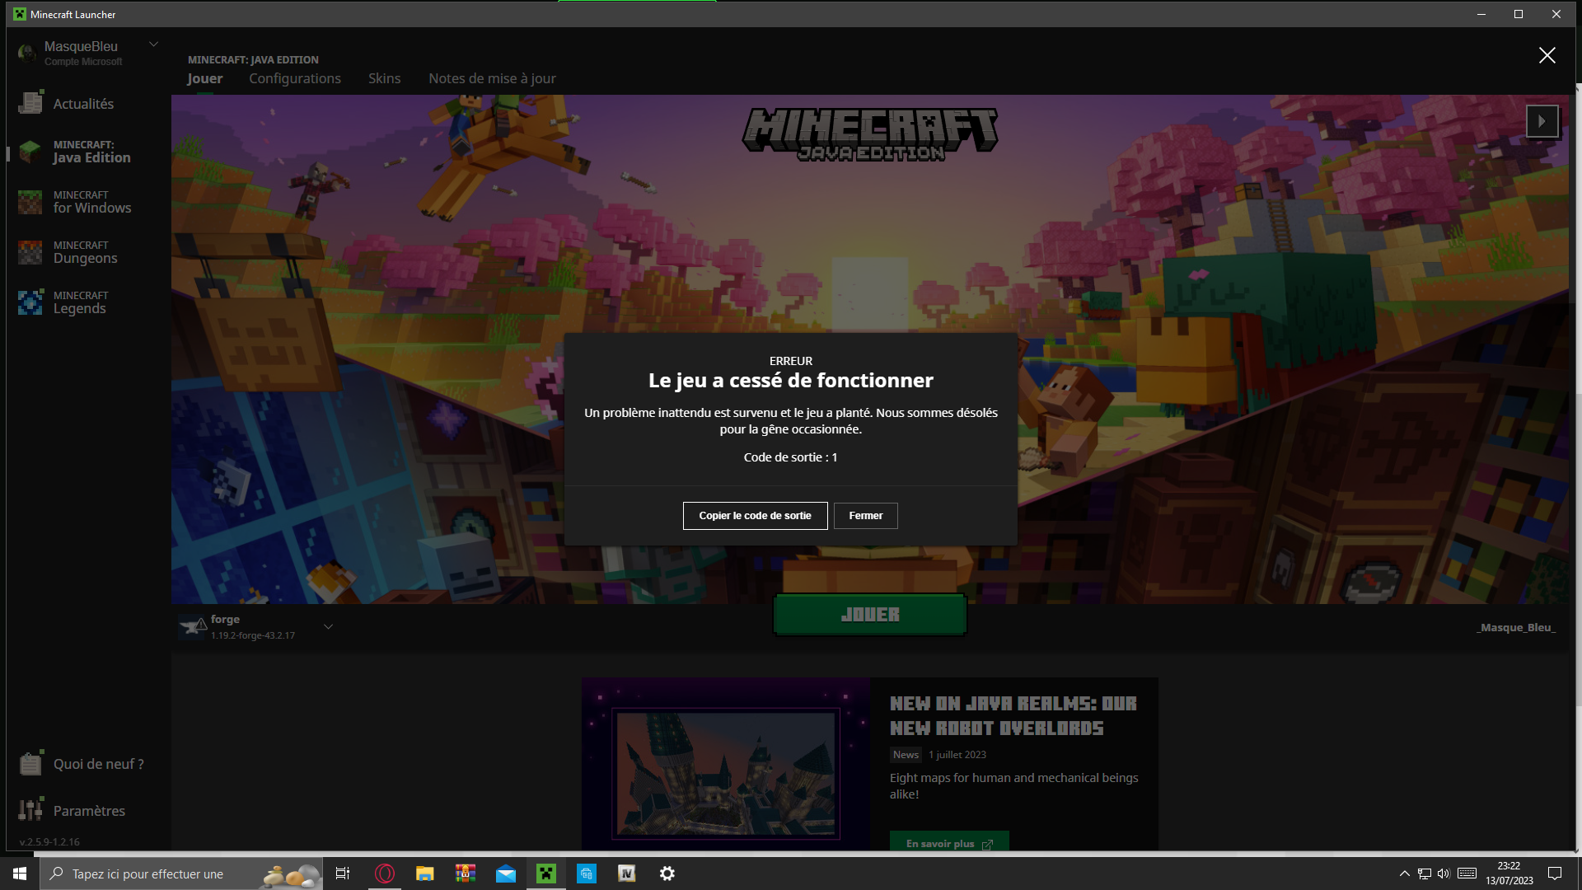
Task: Click the forge anvil configuration icon
Action: [x=193, y=627]
